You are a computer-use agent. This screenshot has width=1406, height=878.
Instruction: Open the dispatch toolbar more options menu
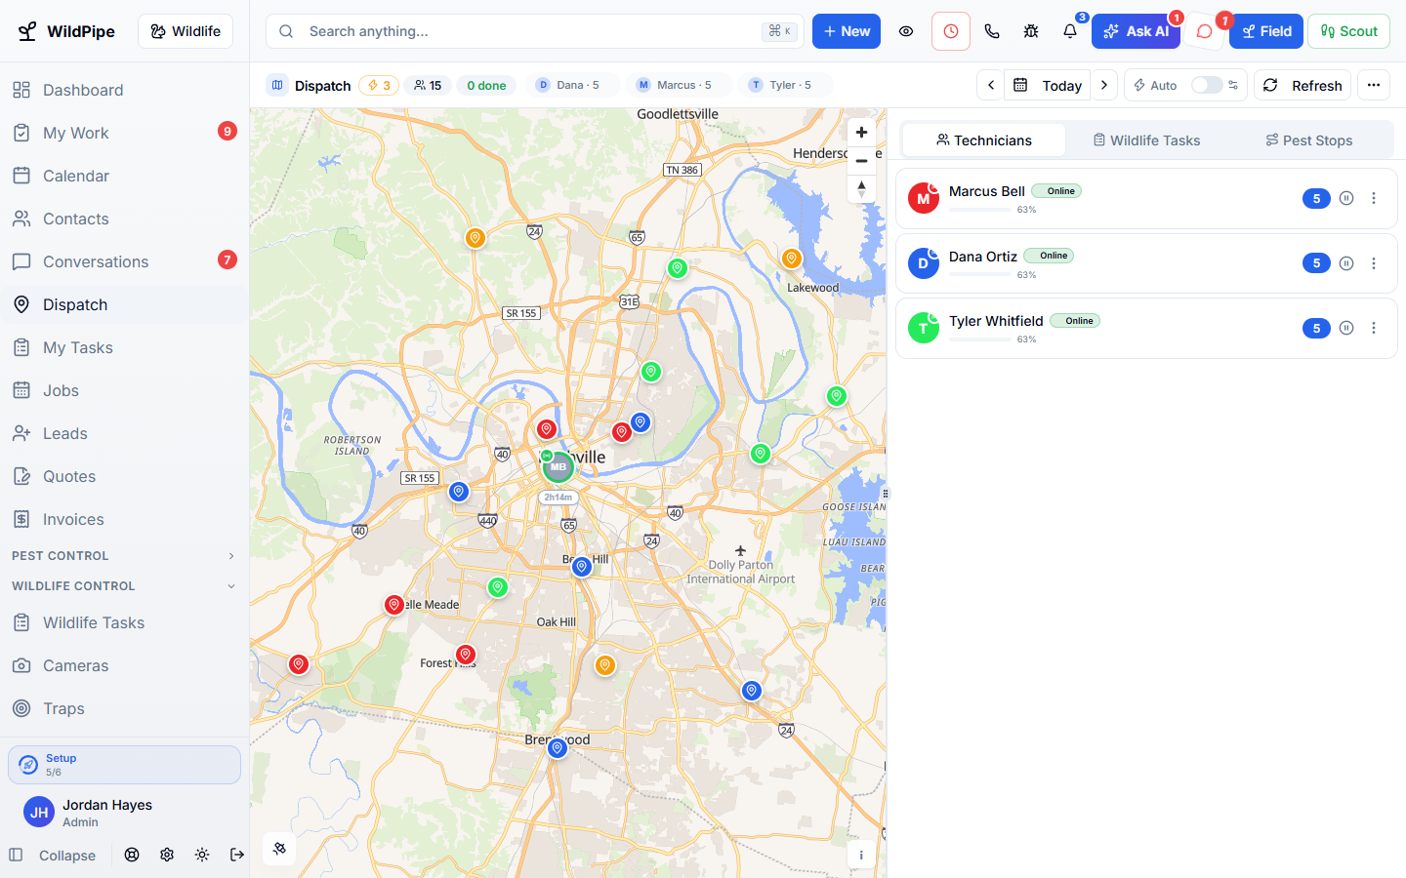pyautogui.click(x=1374, y=85)
